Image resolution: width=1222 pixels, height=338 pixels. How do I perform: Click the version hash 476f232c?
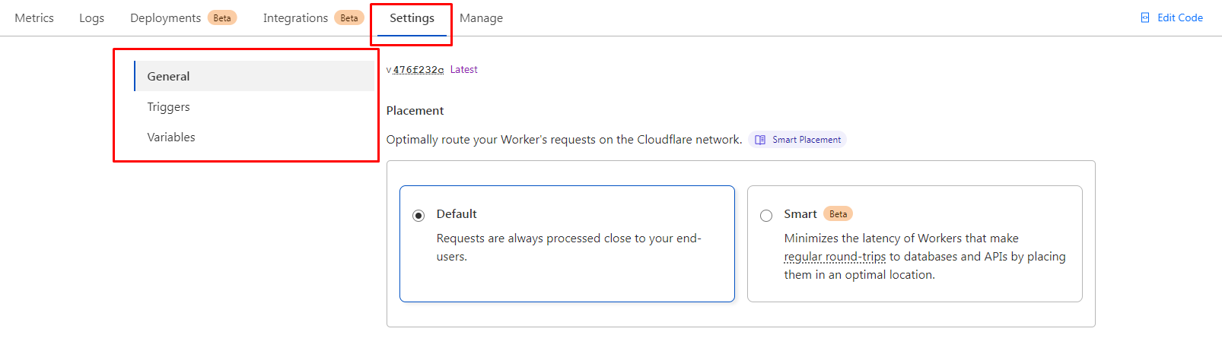(418, 70)
